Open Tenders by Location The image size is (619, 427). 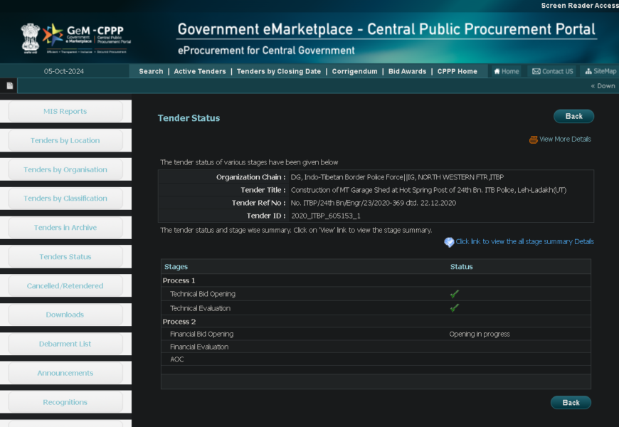pyautogui.click(x=65, y=141)
